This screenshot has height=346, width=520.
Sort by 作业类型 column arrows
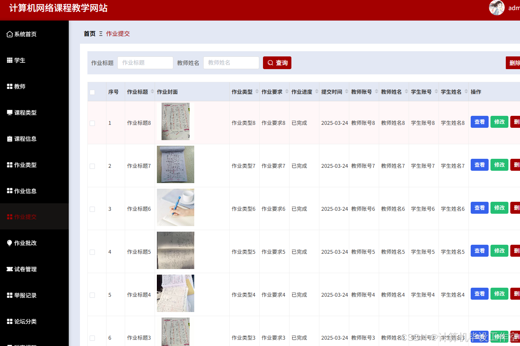(x=257, y=92)
